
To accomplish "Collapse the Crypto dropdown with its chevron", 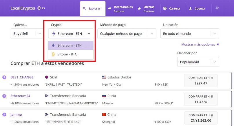I will coord(89,33).
